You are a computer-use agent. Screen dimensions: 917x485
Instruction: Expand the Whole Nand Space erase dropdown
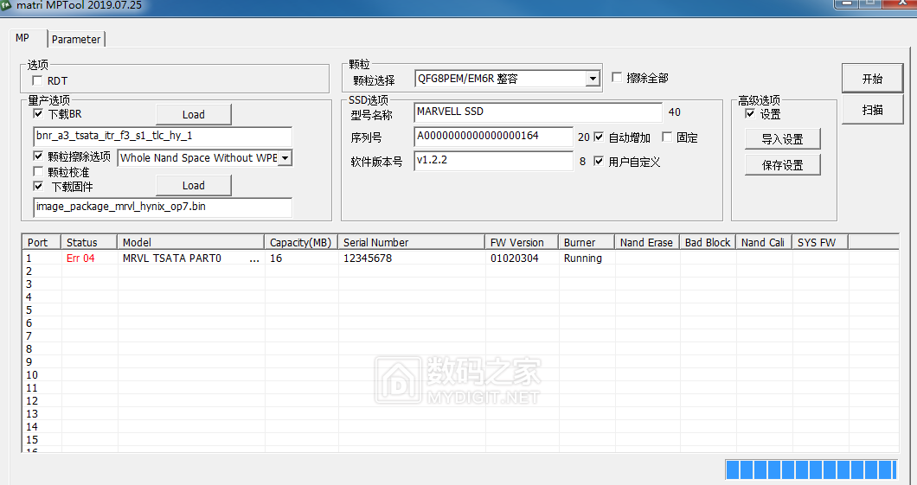point(285,157)
